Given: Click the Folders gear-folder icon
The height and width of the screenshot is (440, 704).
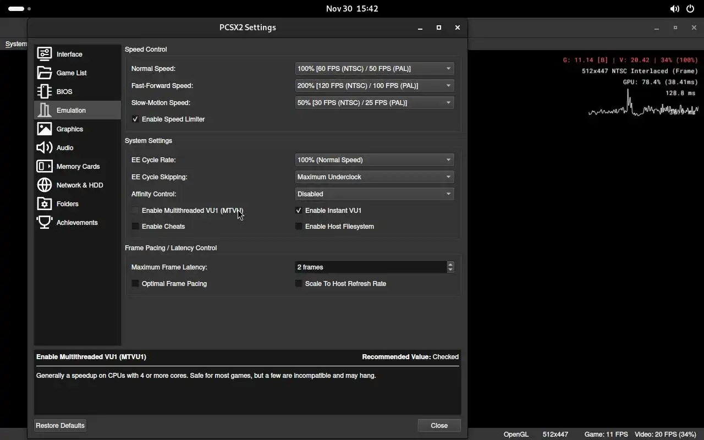Looking at the screenshot, I should (45, 204).
